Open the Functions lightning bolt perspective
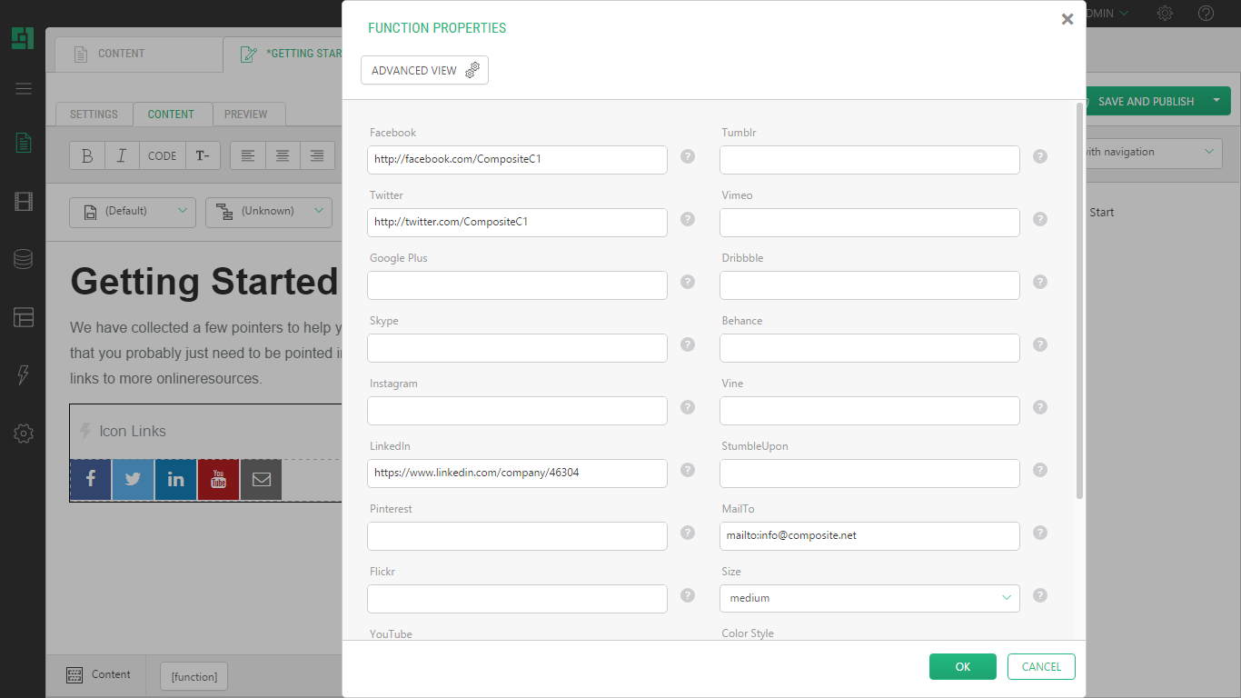 [x=24, y=375]
